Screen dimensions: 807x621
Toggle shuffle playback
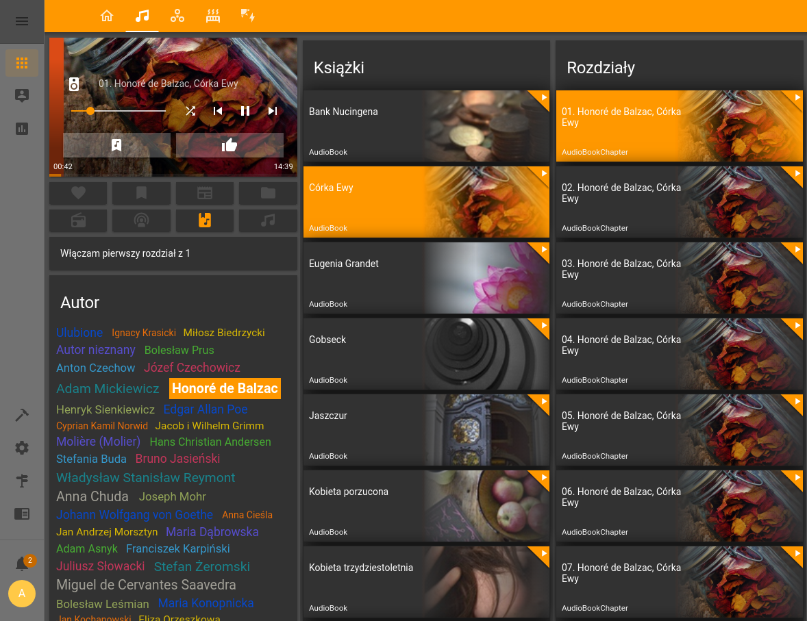190,111
